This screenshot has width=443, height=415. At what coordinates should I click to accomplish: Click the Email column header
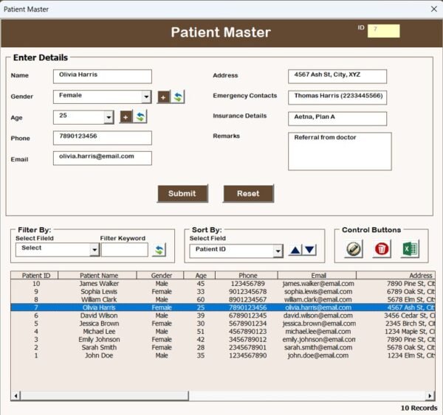[317, 276]
